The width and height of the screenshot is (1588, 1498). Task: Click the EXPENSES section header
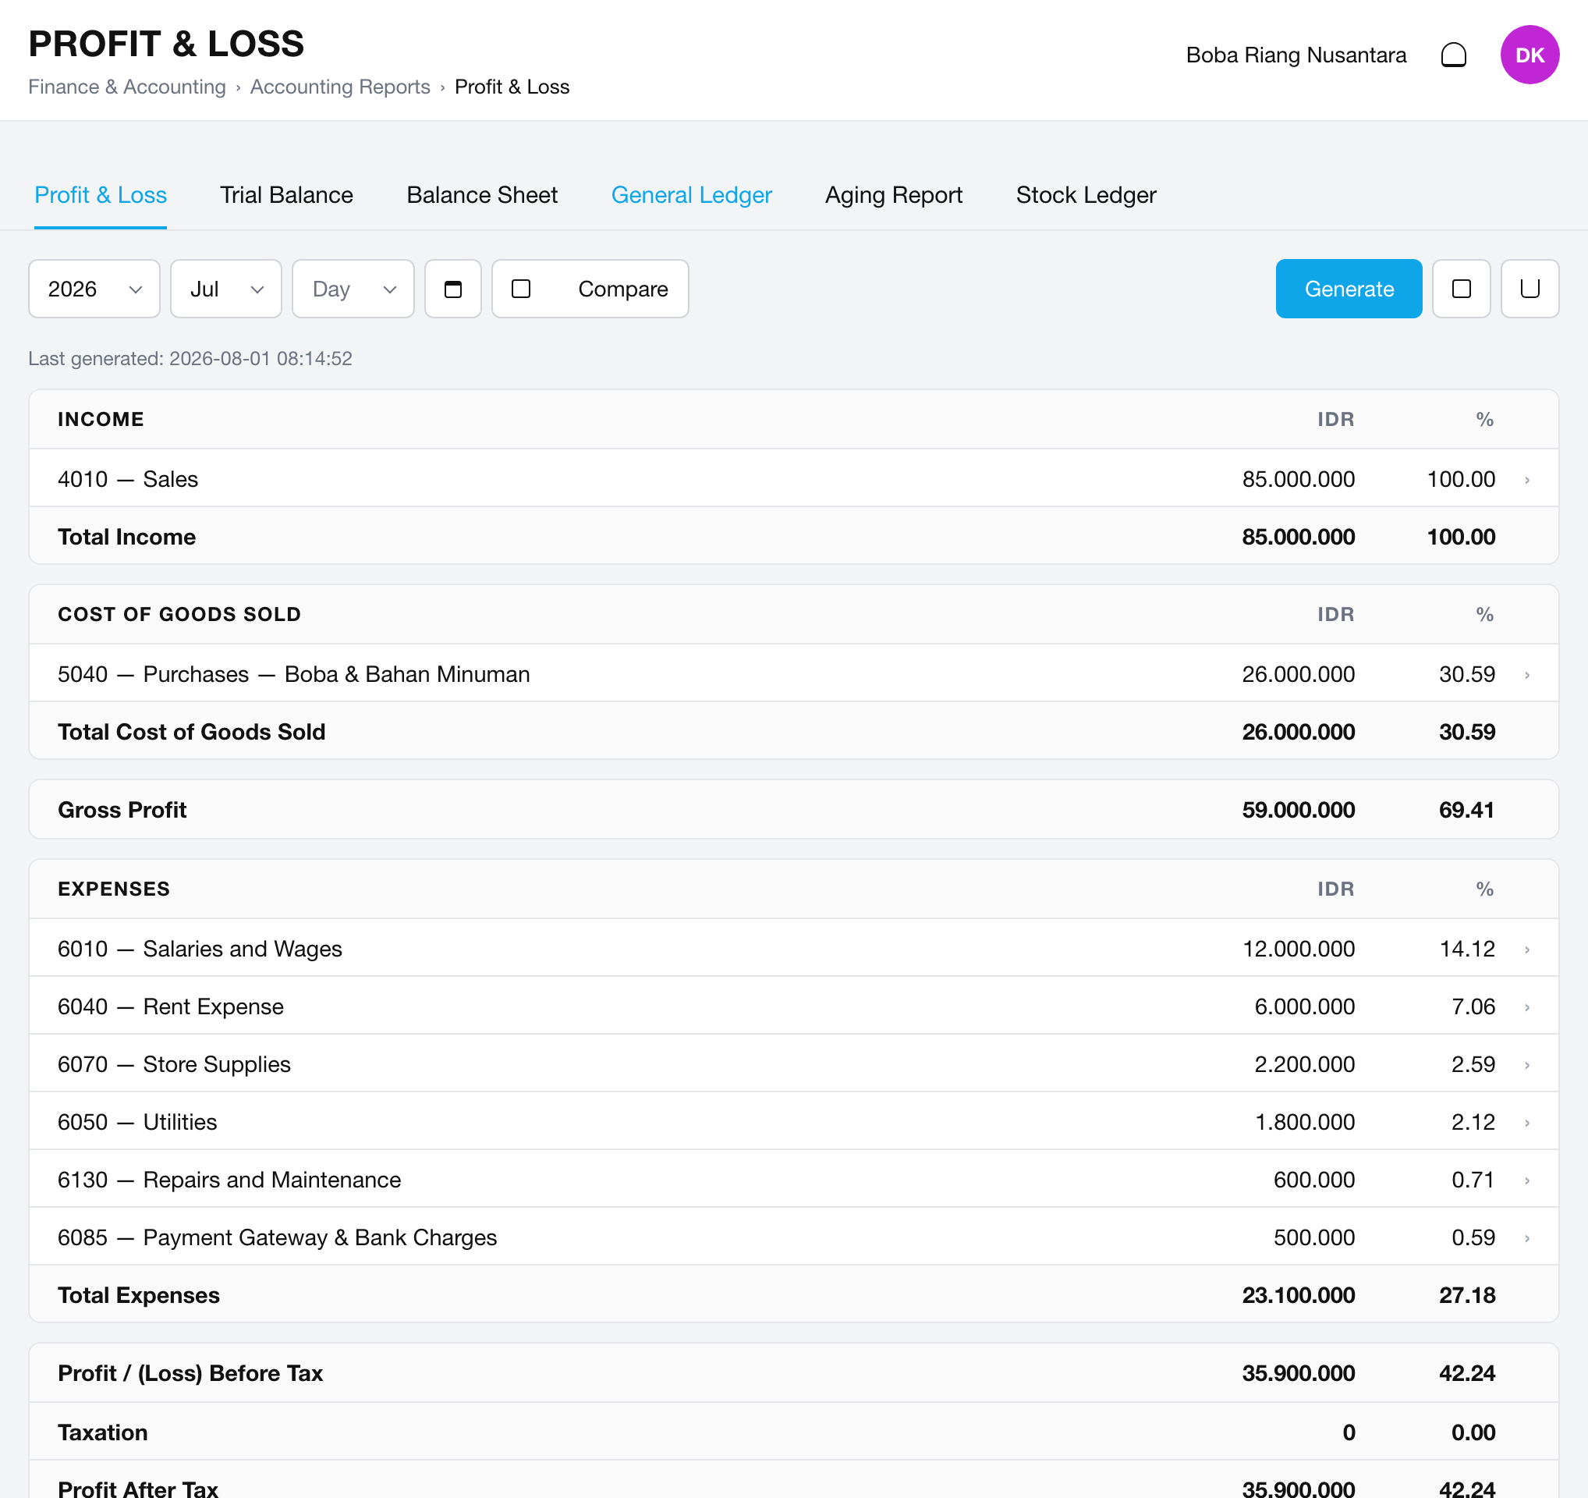pos(113,889)
